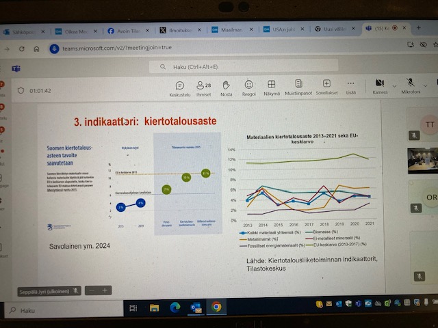This screenshot has height=328, width=438.
Task: Open Chrome from the Windows taskbar
Action: click(216, 307)
